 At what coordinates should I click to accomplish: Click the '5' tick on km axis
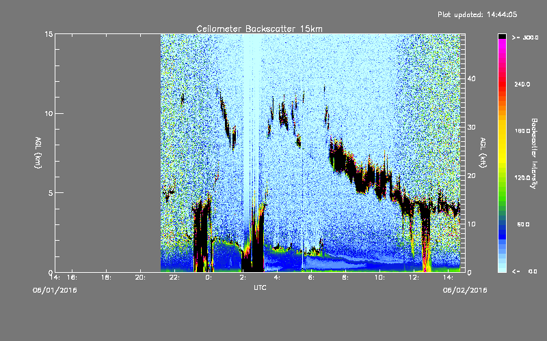click(x=51, y=193)
